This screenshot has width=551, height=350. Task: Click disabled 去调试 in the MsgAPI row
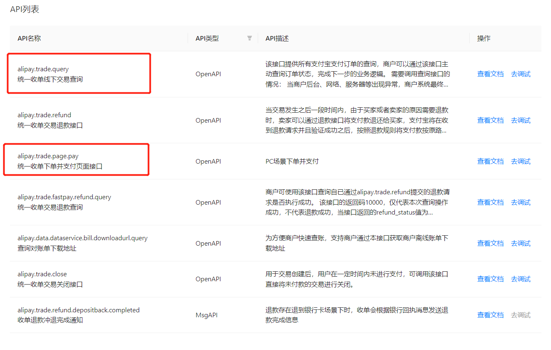(521, 315)
